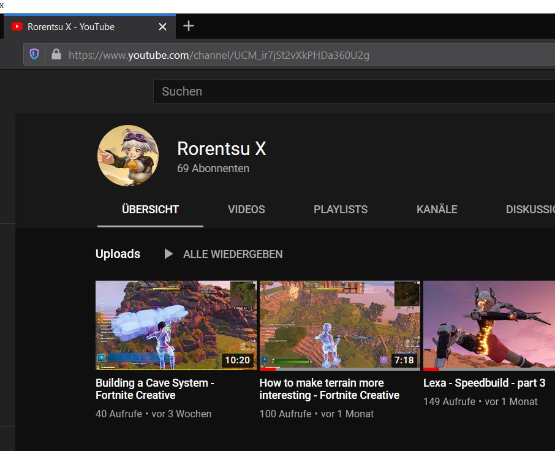Click red watch progress bar on Lexa video
Image resolution: width=555 pixels, height=451 pixels.
pos(431,369)
